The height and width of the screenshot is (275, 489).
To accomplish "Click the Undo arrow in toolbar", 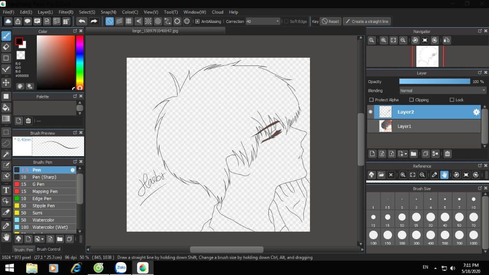I will pos(82,21).
